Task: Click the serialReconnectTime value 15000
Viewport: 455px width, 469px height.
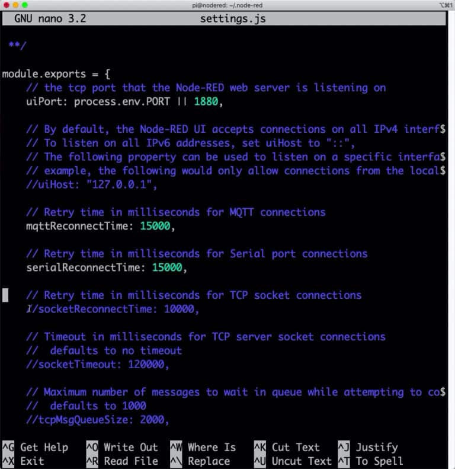Action: [x=167, y=267]
